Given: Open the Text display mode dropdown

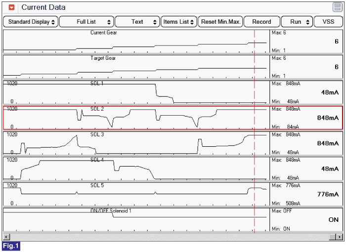Looking at the screenshot, I should coord(137,22).
